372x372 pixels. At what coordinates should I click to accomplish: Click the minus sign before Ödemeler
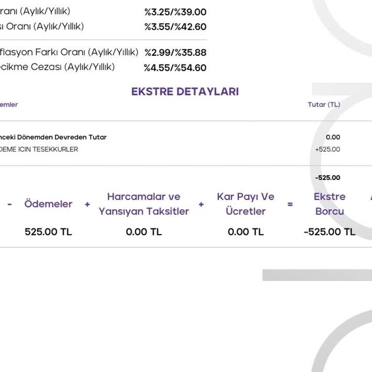10,204
